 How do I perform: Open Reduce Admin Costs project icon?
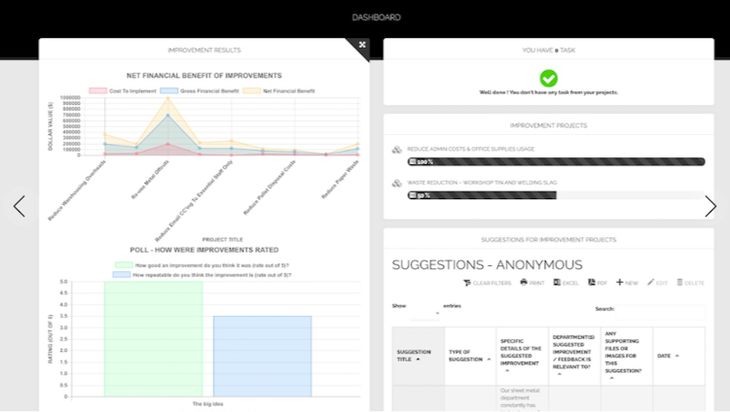pos(397,150)
